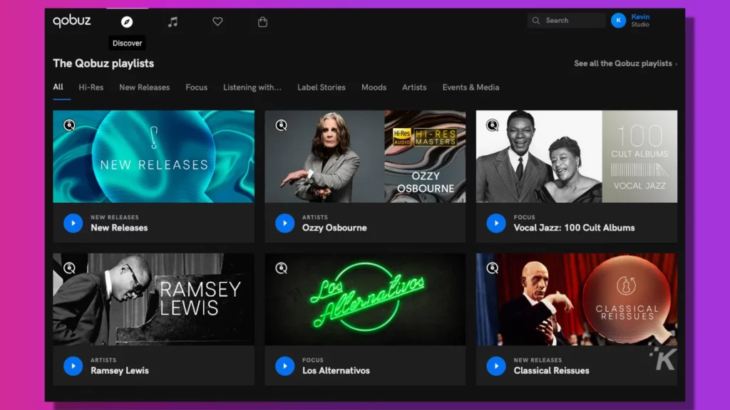Play the Ozzy Osbourne playlist
The width and height of the screenshot is (730, 410).
click(x=284, y=223)
